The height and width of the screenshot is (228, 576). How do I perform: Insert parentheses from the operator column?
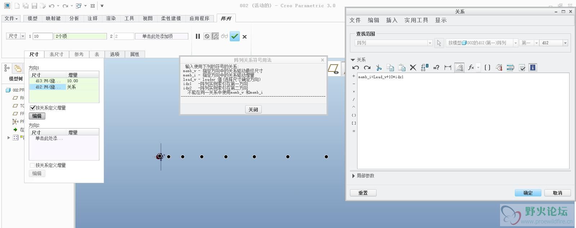(354, 115)
